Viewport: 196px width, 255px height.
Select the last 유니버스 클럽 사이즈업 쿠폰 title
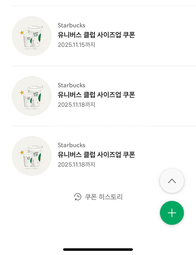pyautogui.click(x=96, y=155)
